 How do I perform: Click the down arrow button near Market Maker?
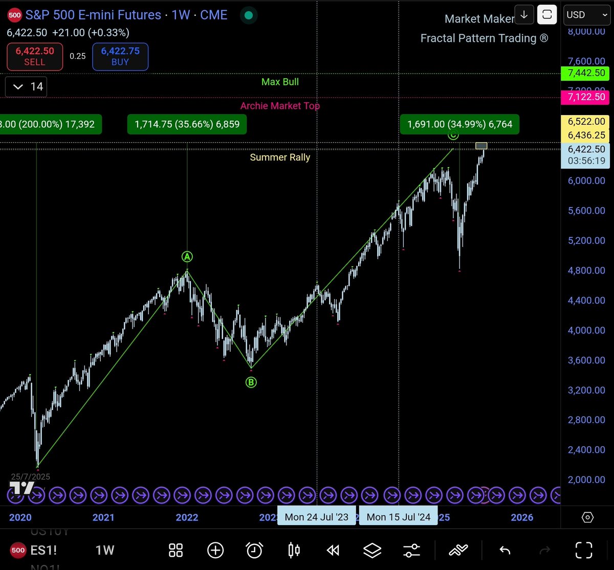pyautogui.click(x=524, y=15)
